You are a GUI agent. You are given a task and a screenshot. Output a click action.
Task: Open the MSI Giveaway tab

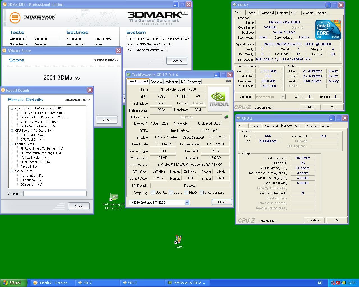191,82
